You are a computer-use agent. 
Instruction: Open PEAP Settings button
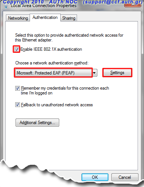tap(117, 73)
